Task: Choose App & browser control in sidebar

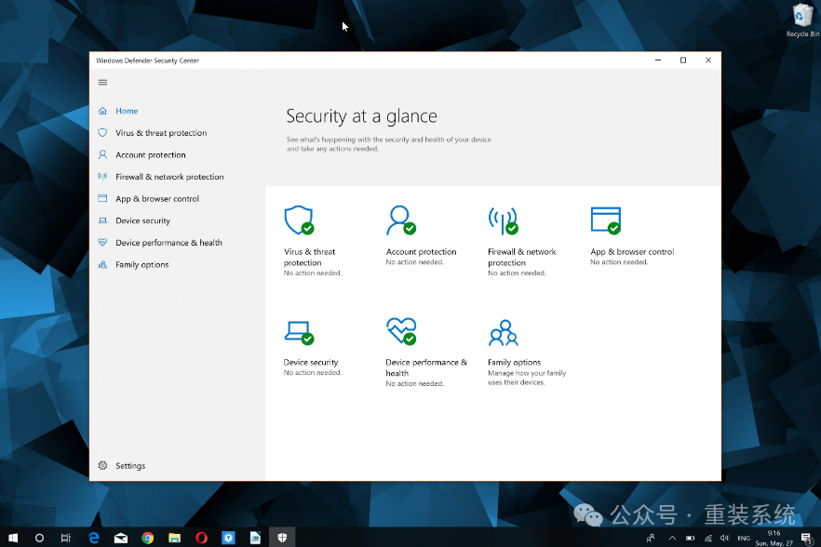Action: point(156,199)
